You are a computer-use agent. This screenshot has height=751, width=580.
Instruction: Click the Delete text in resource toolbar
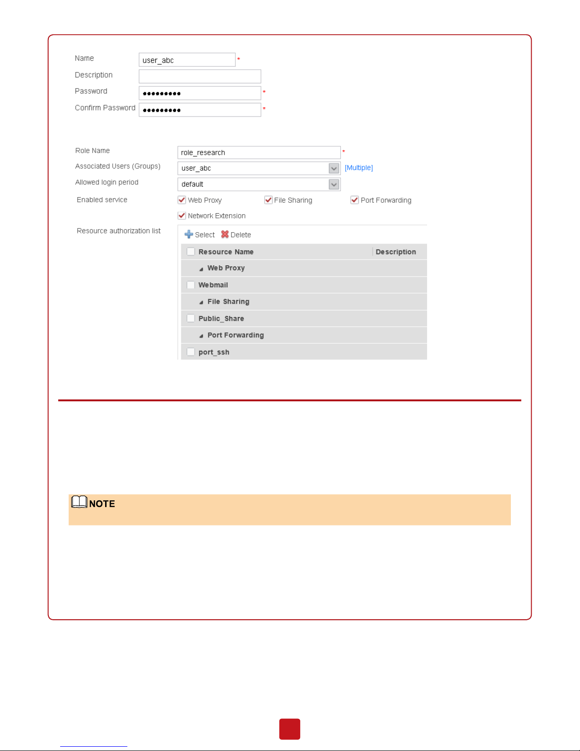click(241, 235)
